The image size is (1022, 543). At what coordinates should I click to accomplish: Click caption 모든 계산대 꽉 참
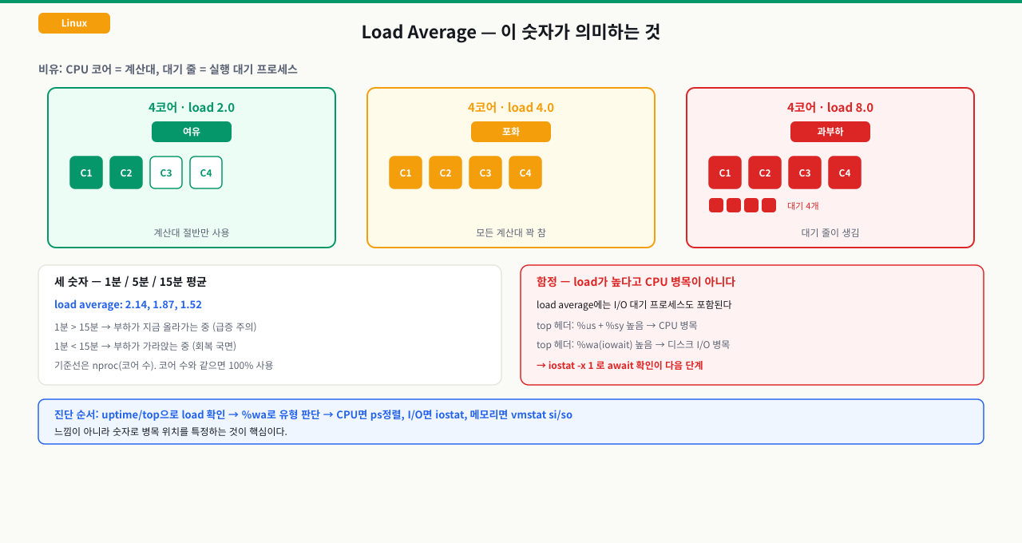point(511,232)
